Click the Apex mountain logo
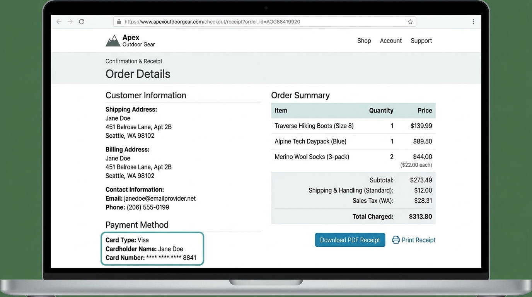 [113, 41]
